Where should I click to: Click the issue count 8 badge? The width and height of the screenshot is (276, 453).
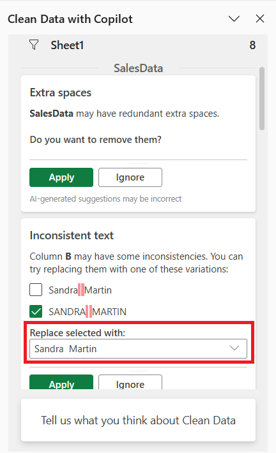pos(252,45)
